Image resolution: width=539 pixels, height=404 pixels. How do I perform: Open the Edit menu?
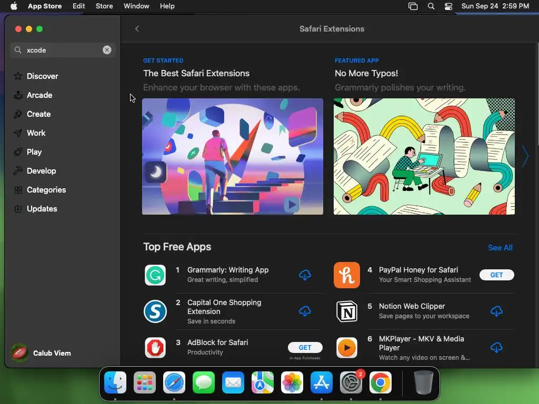(x=79, y=6)
